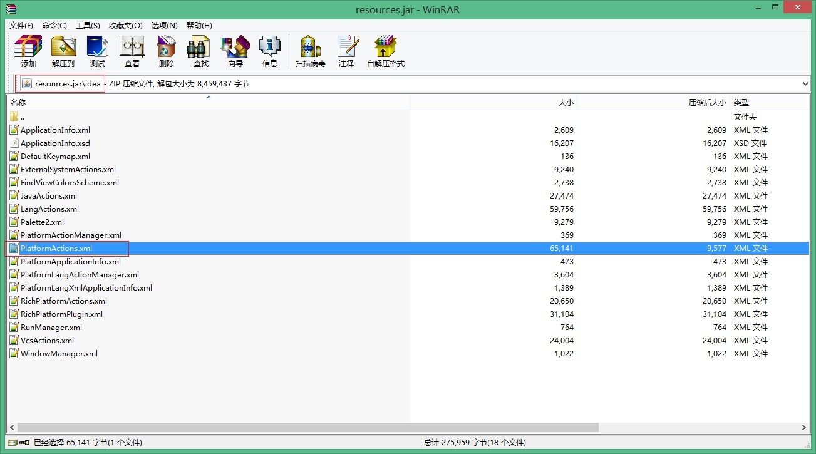Viewport: 816px width, 454px height.
Task: Click the View (查看) toolbar icon
Action: tap(132, 51)
